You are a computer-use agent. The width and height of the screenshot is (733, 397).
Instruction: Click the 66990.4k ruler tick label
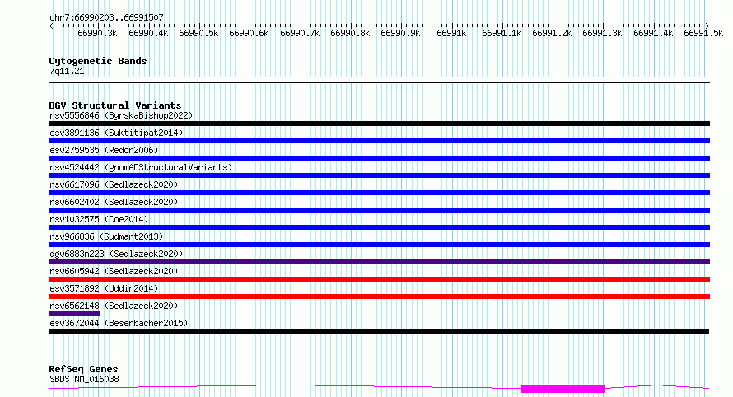148,34
